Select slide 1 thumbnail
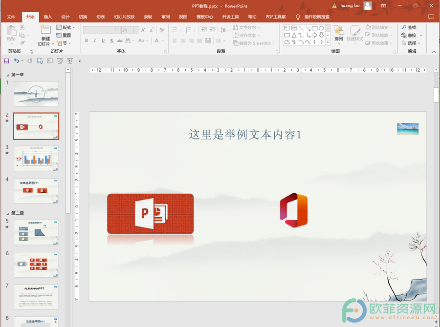 (36, 94)
